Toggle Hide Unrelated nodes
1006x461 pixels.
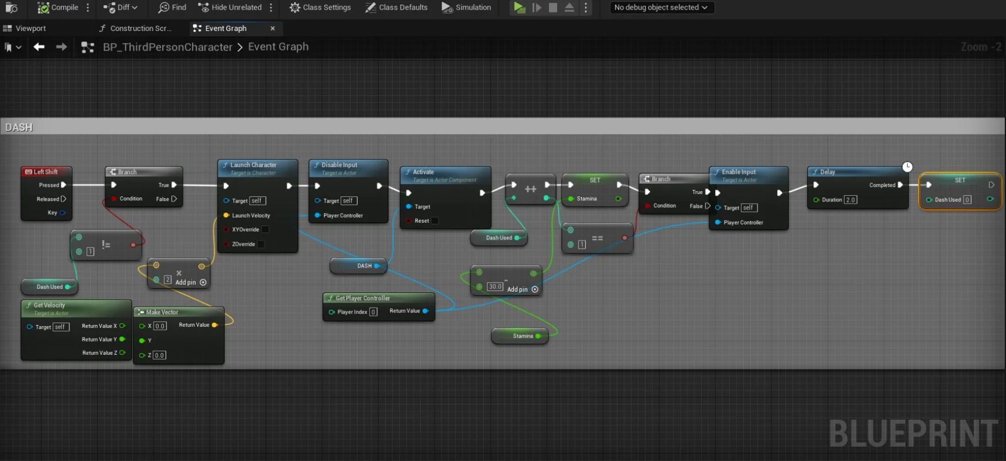coord(230,7)
